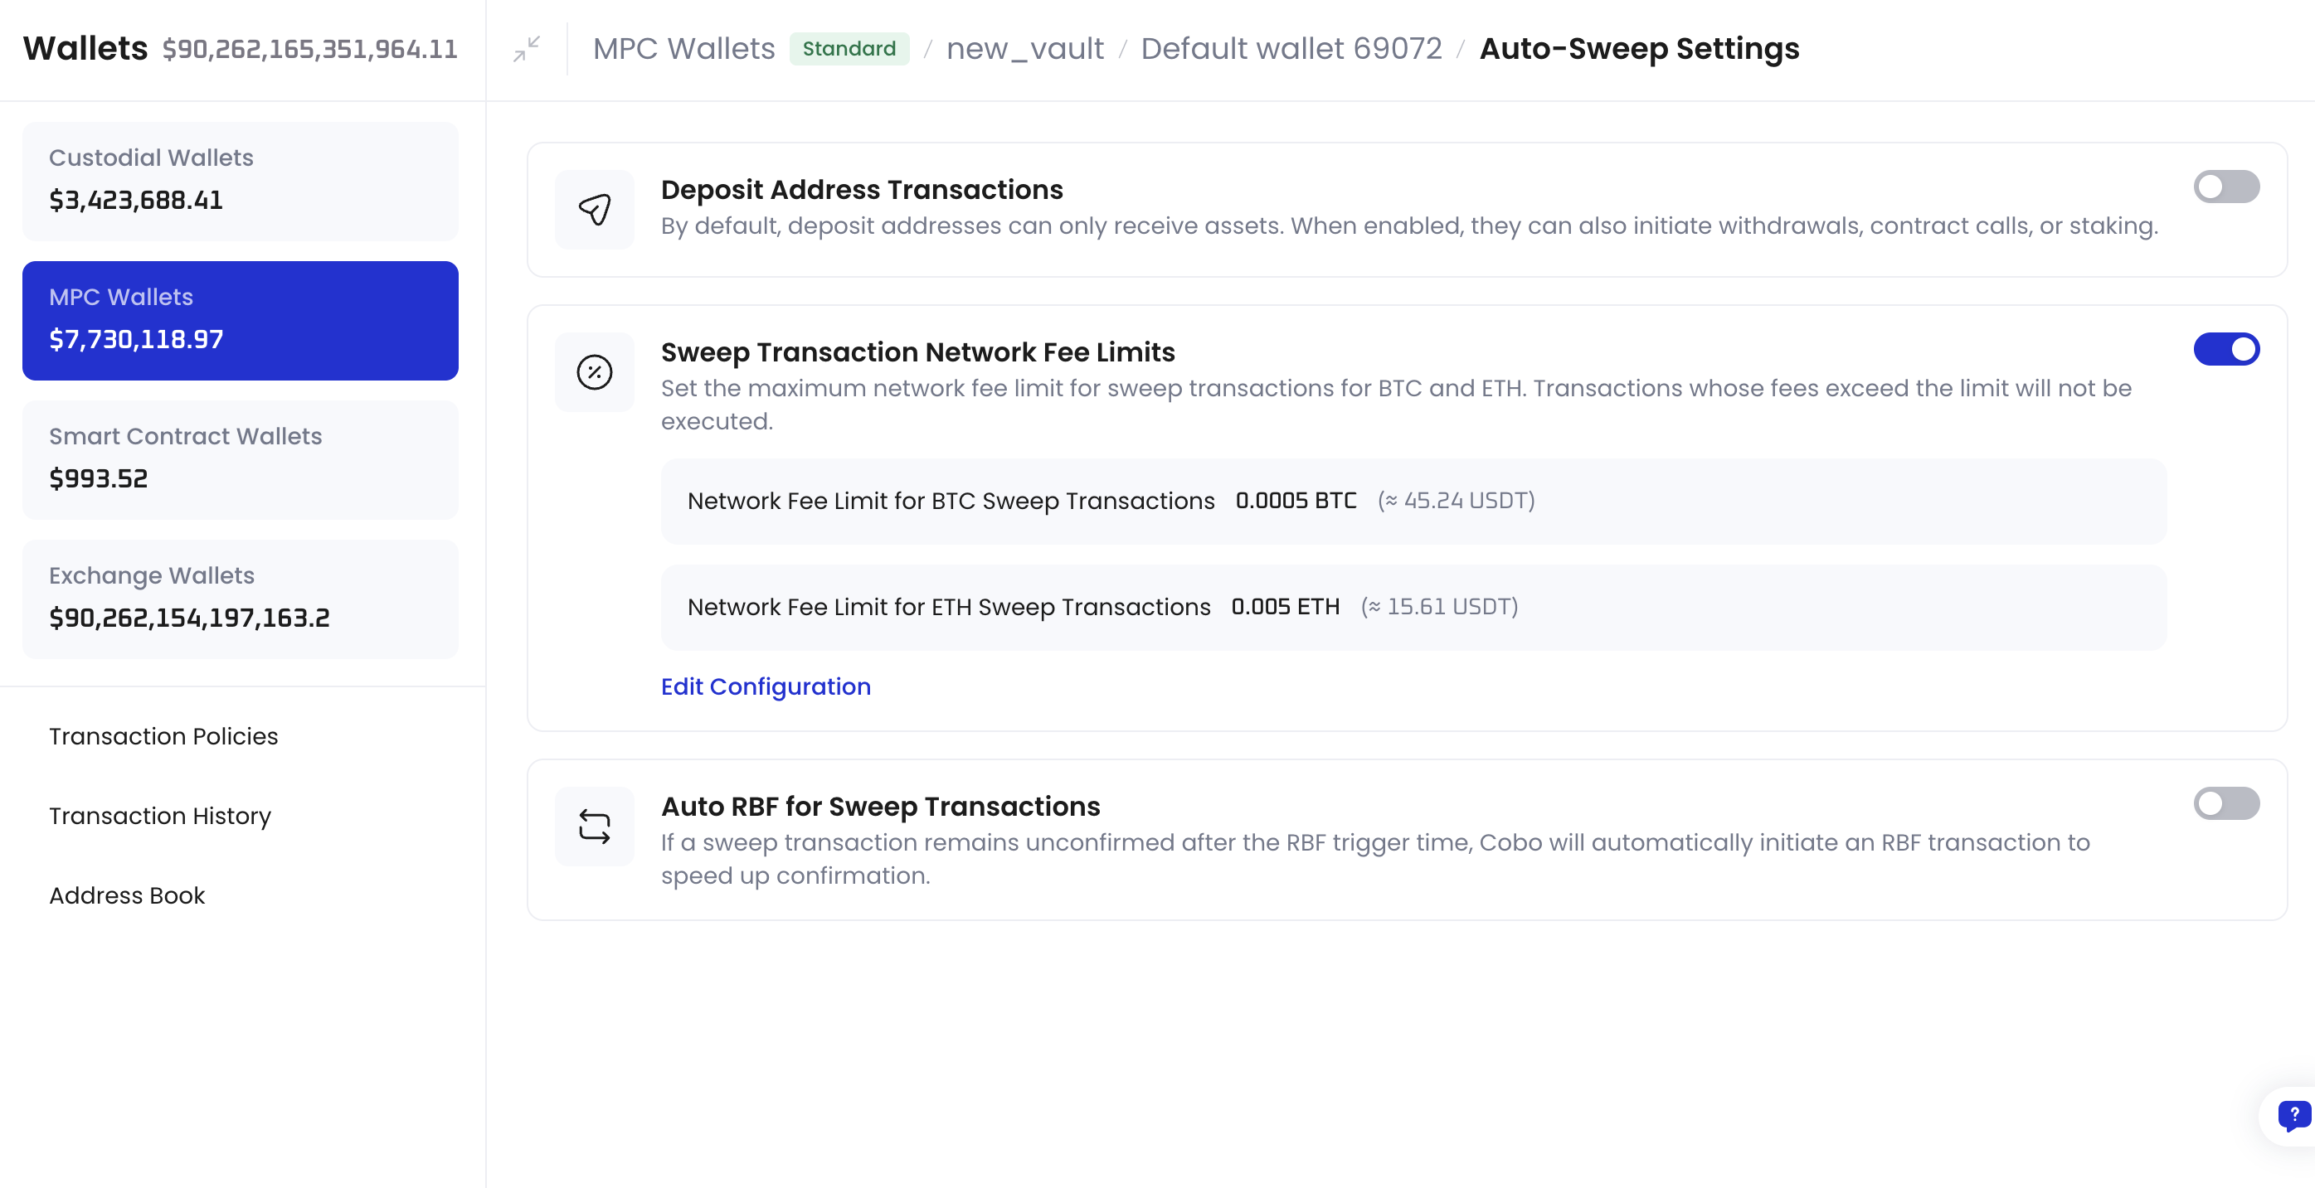Open Exchange Wallets in the sidebar

click(x=240, y=596)
